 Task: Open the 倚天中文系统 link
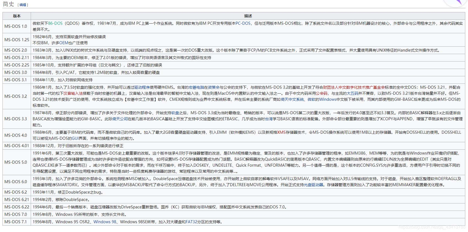[x=293, y=99]
